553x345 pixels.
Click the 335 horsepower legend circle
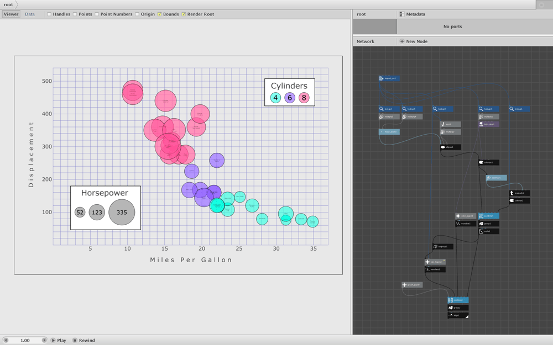click(x=122, y=213)
